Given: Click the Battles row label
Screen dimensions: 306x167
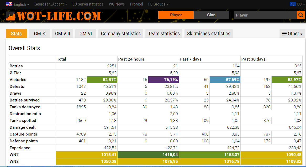Looking at the screenshot, I should pyautogui.click(x=16, y=66).
